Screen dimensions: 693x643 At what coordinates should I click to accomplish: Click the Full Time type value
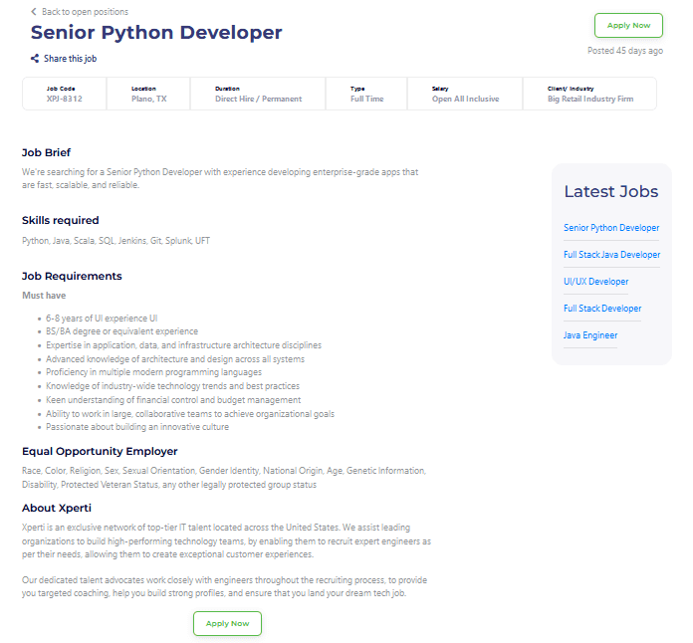366,99
